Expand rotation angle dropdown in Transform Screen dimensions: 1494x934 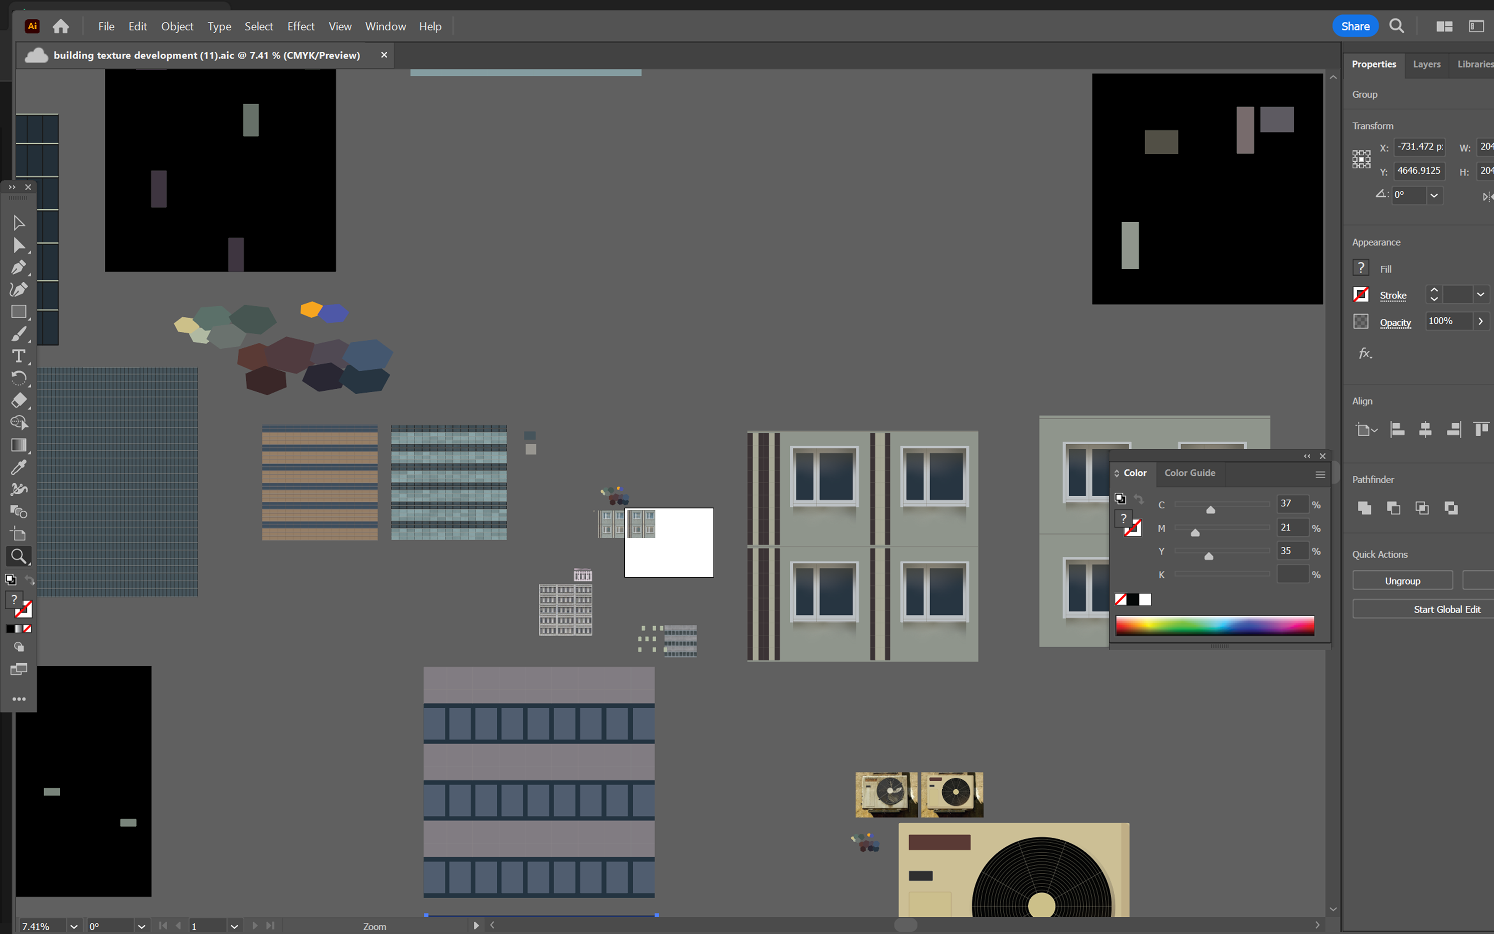point(1434,195)
